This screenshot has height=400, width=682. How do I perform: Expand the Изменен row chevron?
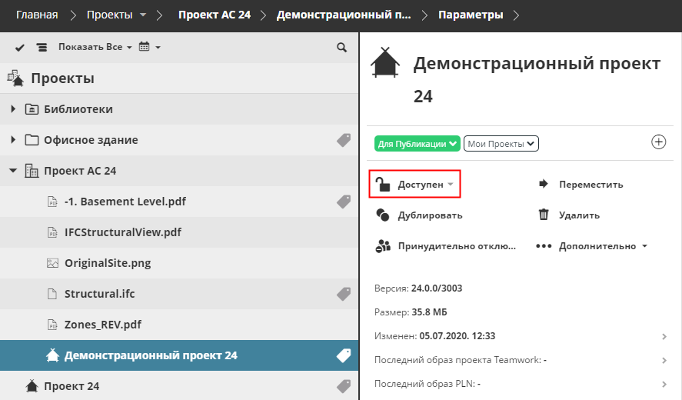coord(664,336)
